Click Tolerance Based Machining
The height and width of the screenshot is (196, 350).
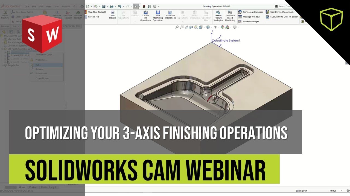pos(230,16)
